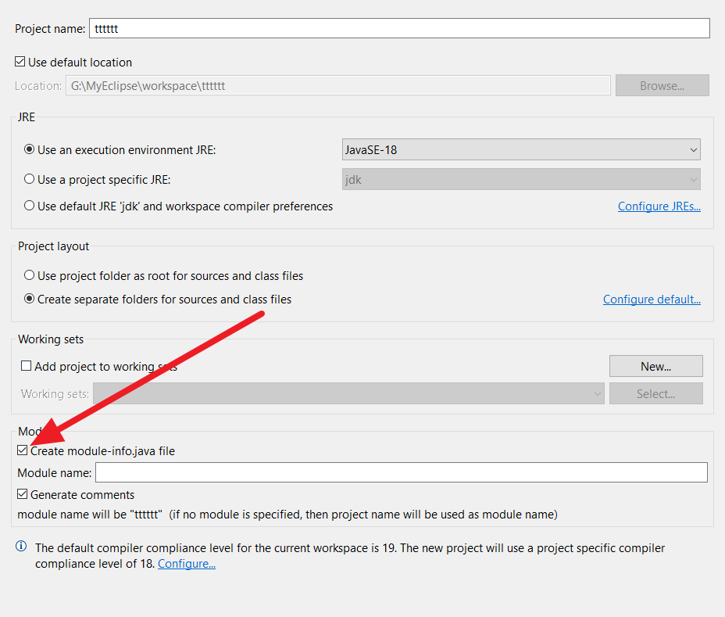725x617 pixels.
Task: Click the Select... working sets button
Action: pos(655,393)
